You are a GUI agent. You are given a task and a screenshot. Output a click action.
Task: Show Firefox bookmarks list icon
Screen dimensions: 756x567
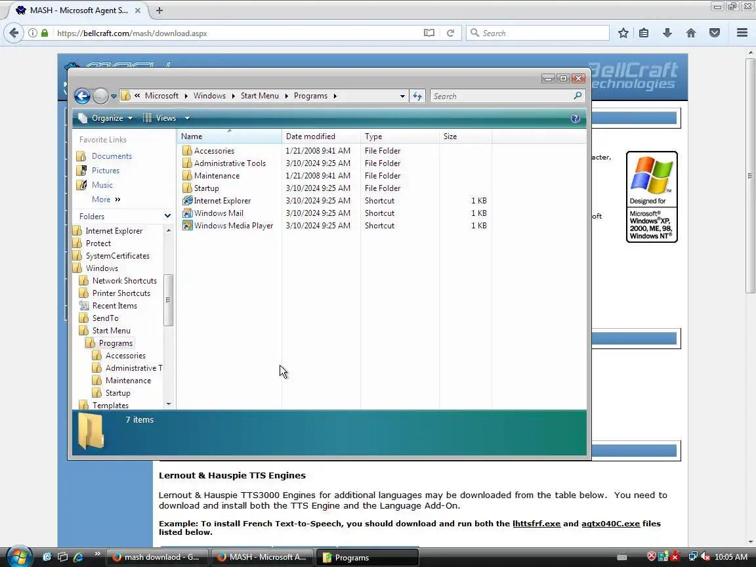pos(644,33)
